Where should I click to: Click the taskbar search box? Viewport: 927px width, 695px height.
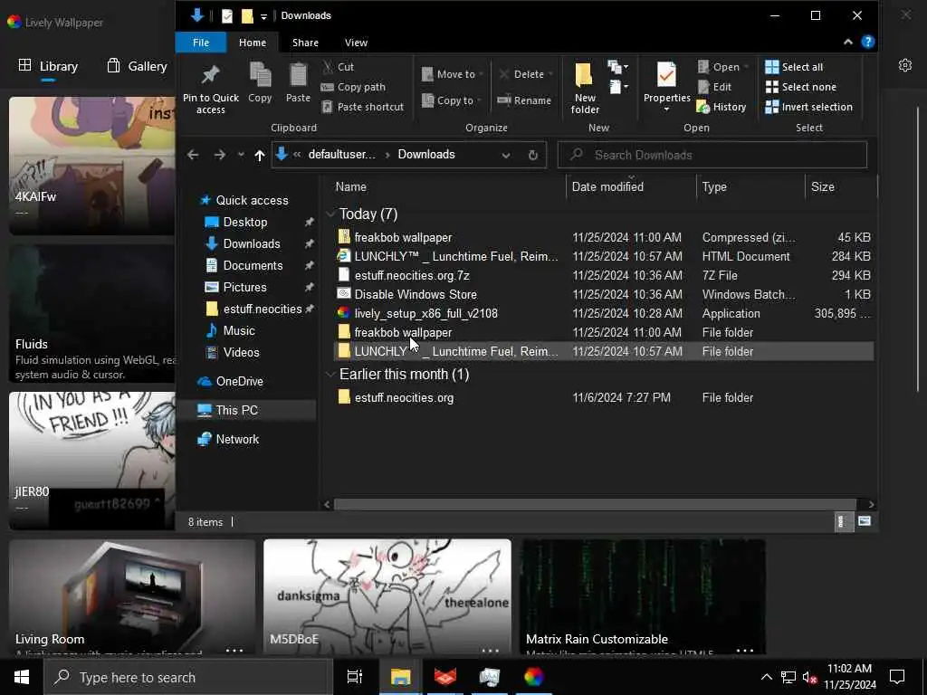[x=188, y=677]
